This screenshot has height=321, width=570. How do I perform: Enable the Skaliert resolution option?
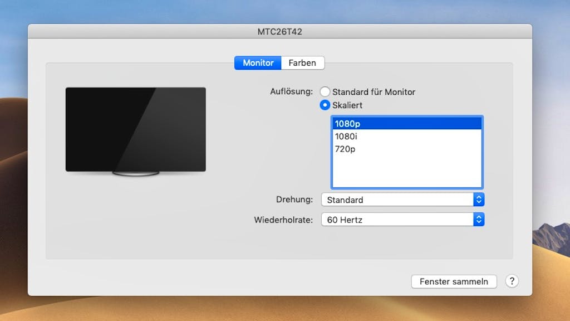click(325, 105)
